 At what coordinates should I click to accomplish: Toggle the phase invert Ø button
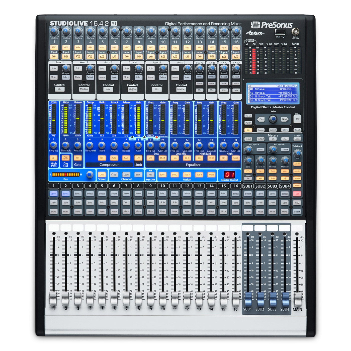(53, 158)
